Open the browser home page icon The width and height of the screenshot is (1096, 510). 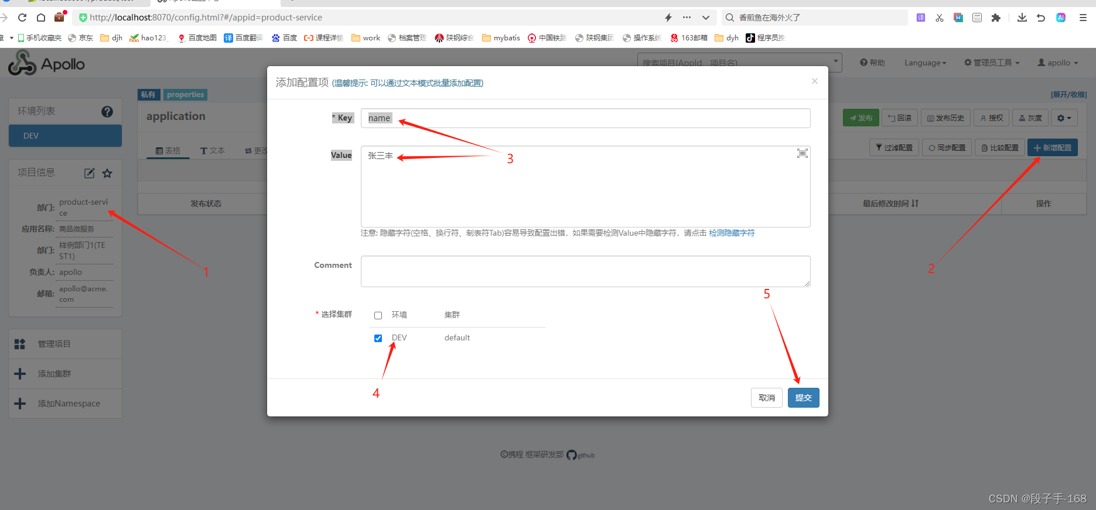(x=41, y=18)
